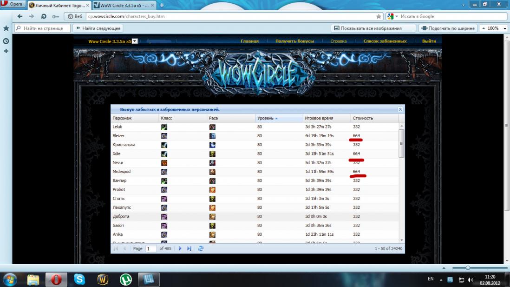Refresh the character table

pos(201,249)
